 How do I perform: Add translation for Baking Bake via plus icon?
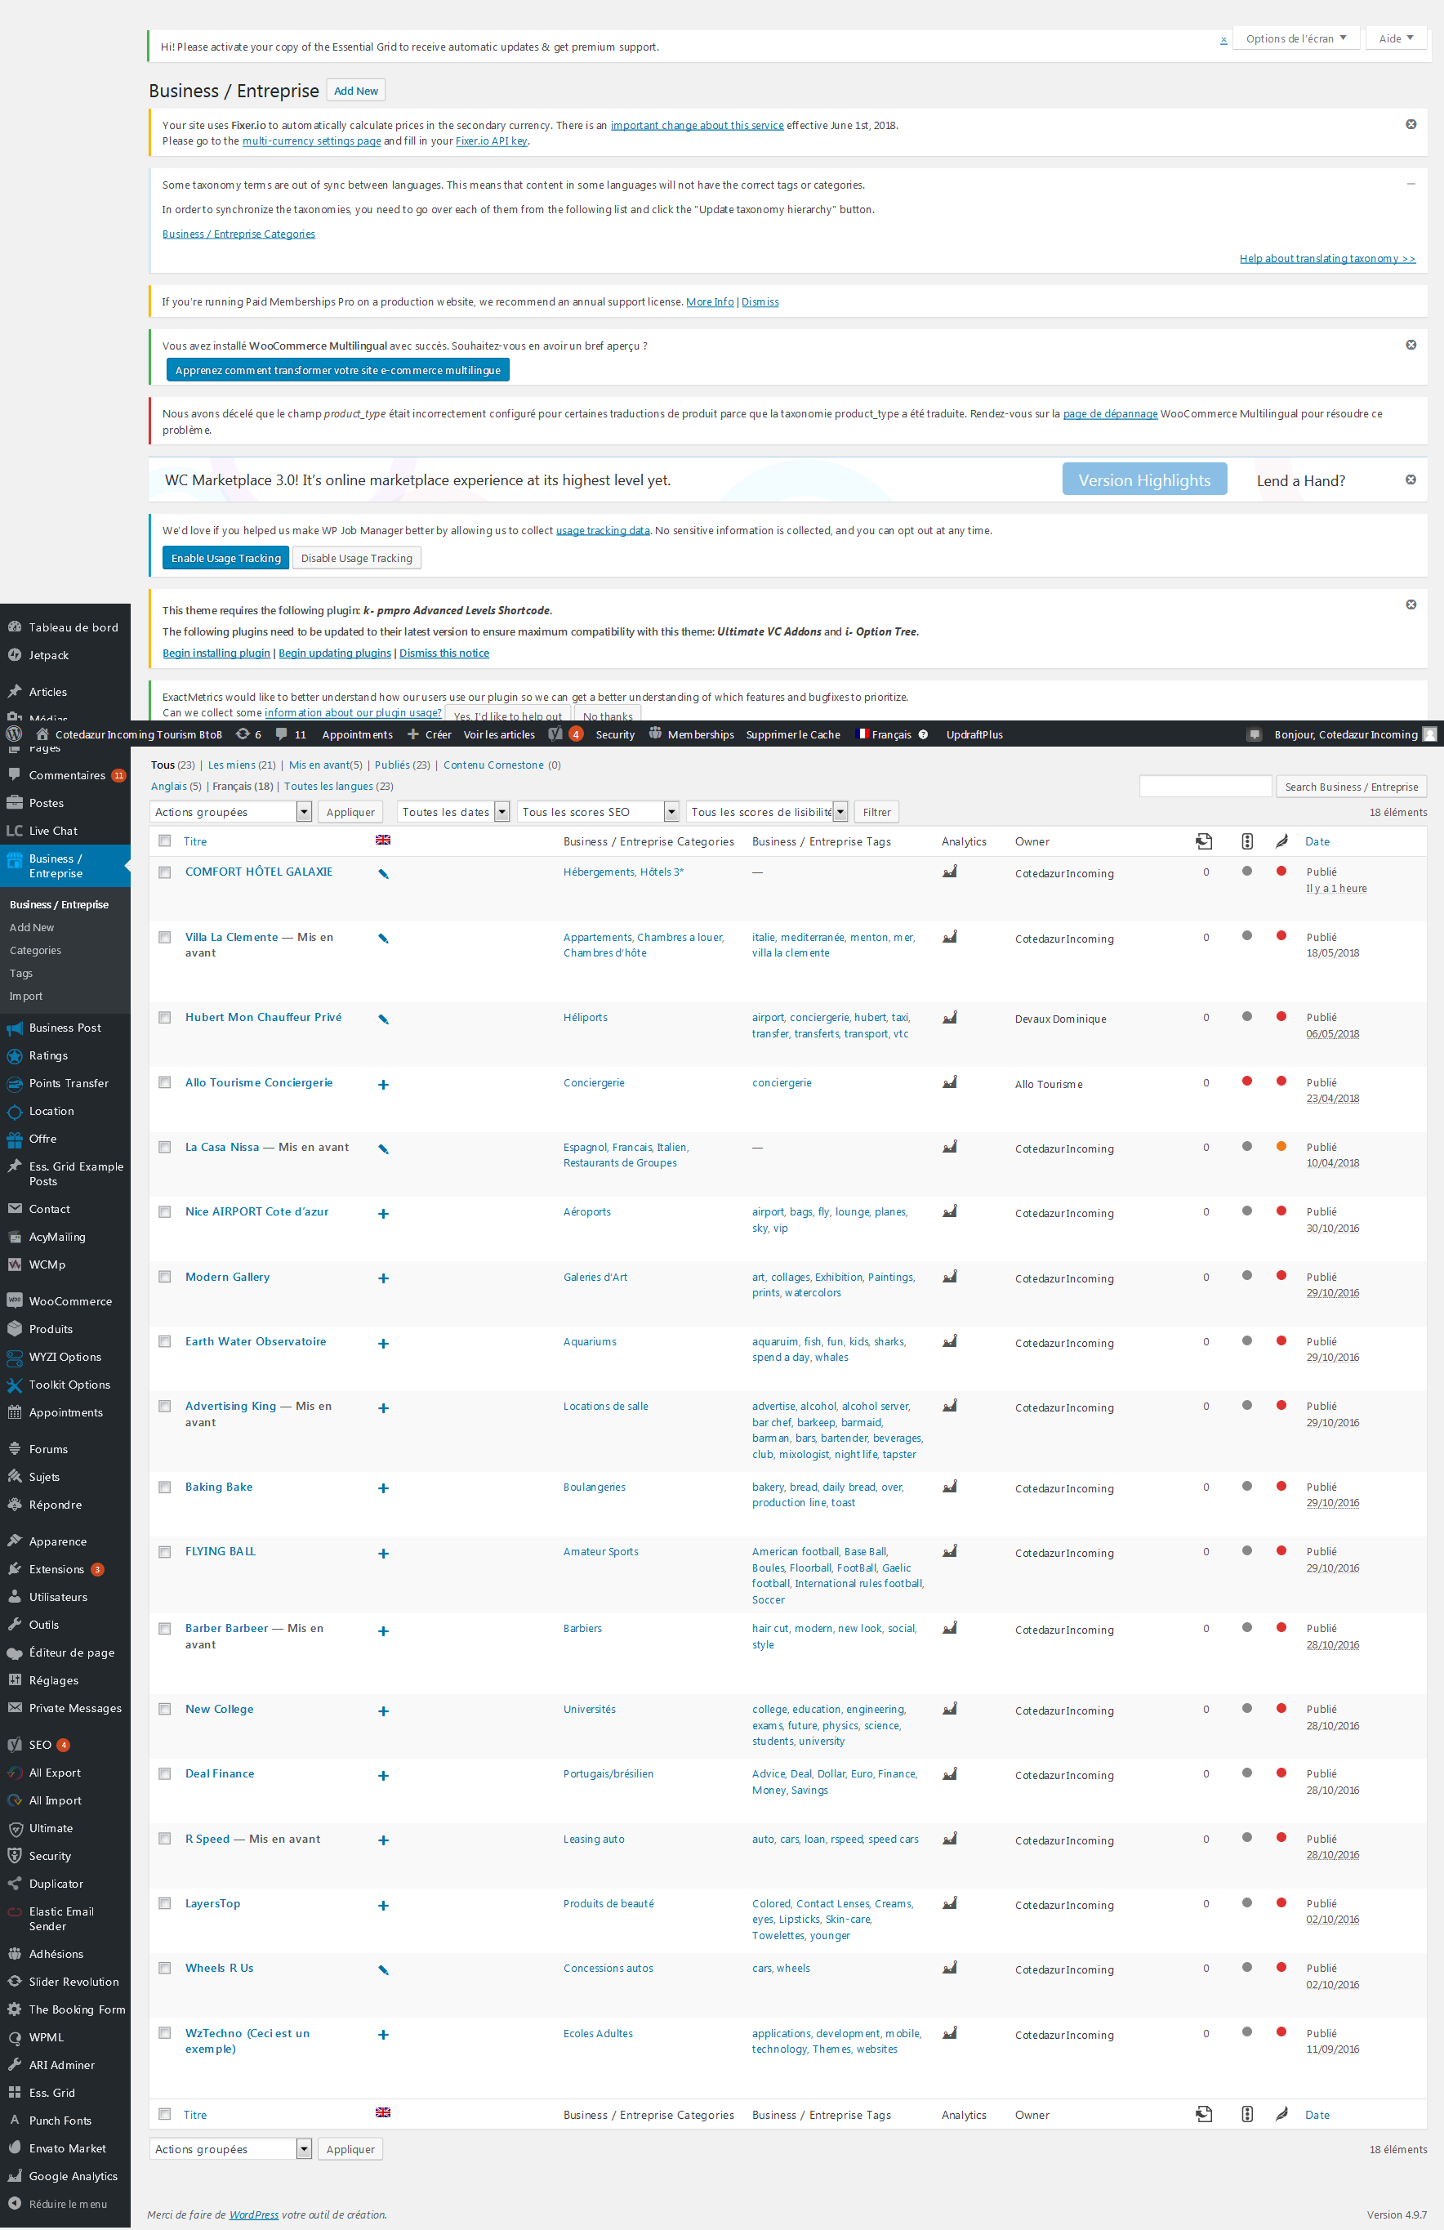(383, 1488)
